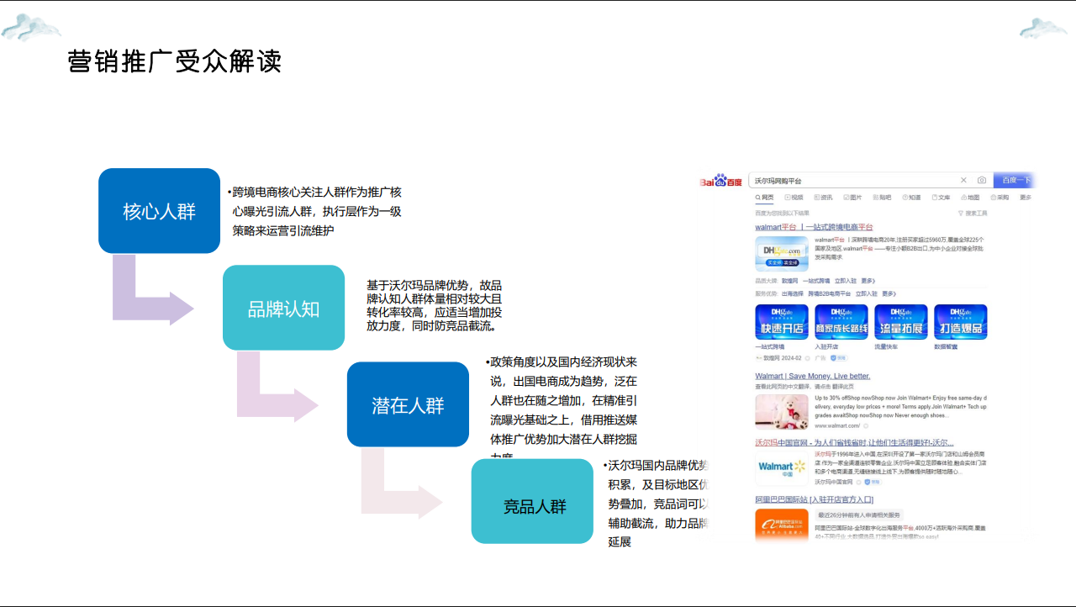The height and width of the screenshot is (607, 1076).
Task: Switch to the 图片 tab
Action: 853,198
